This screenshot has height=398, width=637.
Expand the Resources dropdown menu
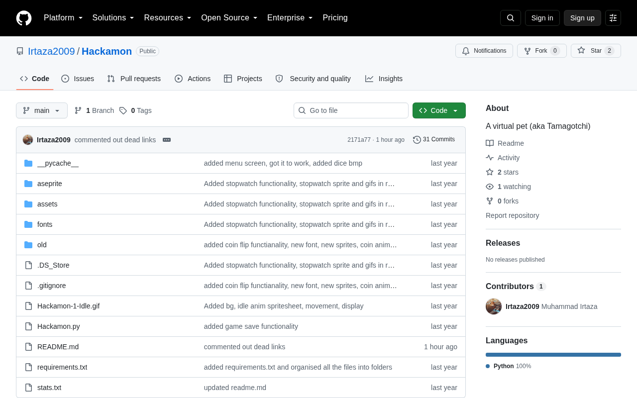click(x=168, y=18)
